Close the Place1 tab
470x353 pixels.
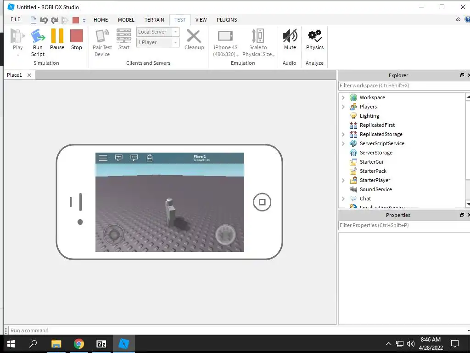click(29, 75)
